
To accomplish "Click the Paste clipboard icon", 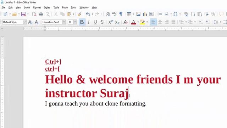I will pos(70,14).
